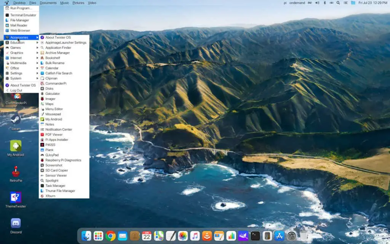The height and width of the screenshot is (244, 390).
Task: Open the Steam desktop icon
Action: pos(16,122)
